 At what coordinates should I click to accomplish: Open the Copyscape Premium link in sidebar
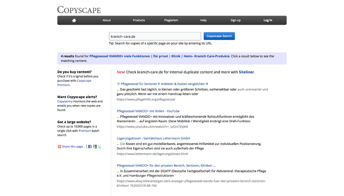click(74, 83)
